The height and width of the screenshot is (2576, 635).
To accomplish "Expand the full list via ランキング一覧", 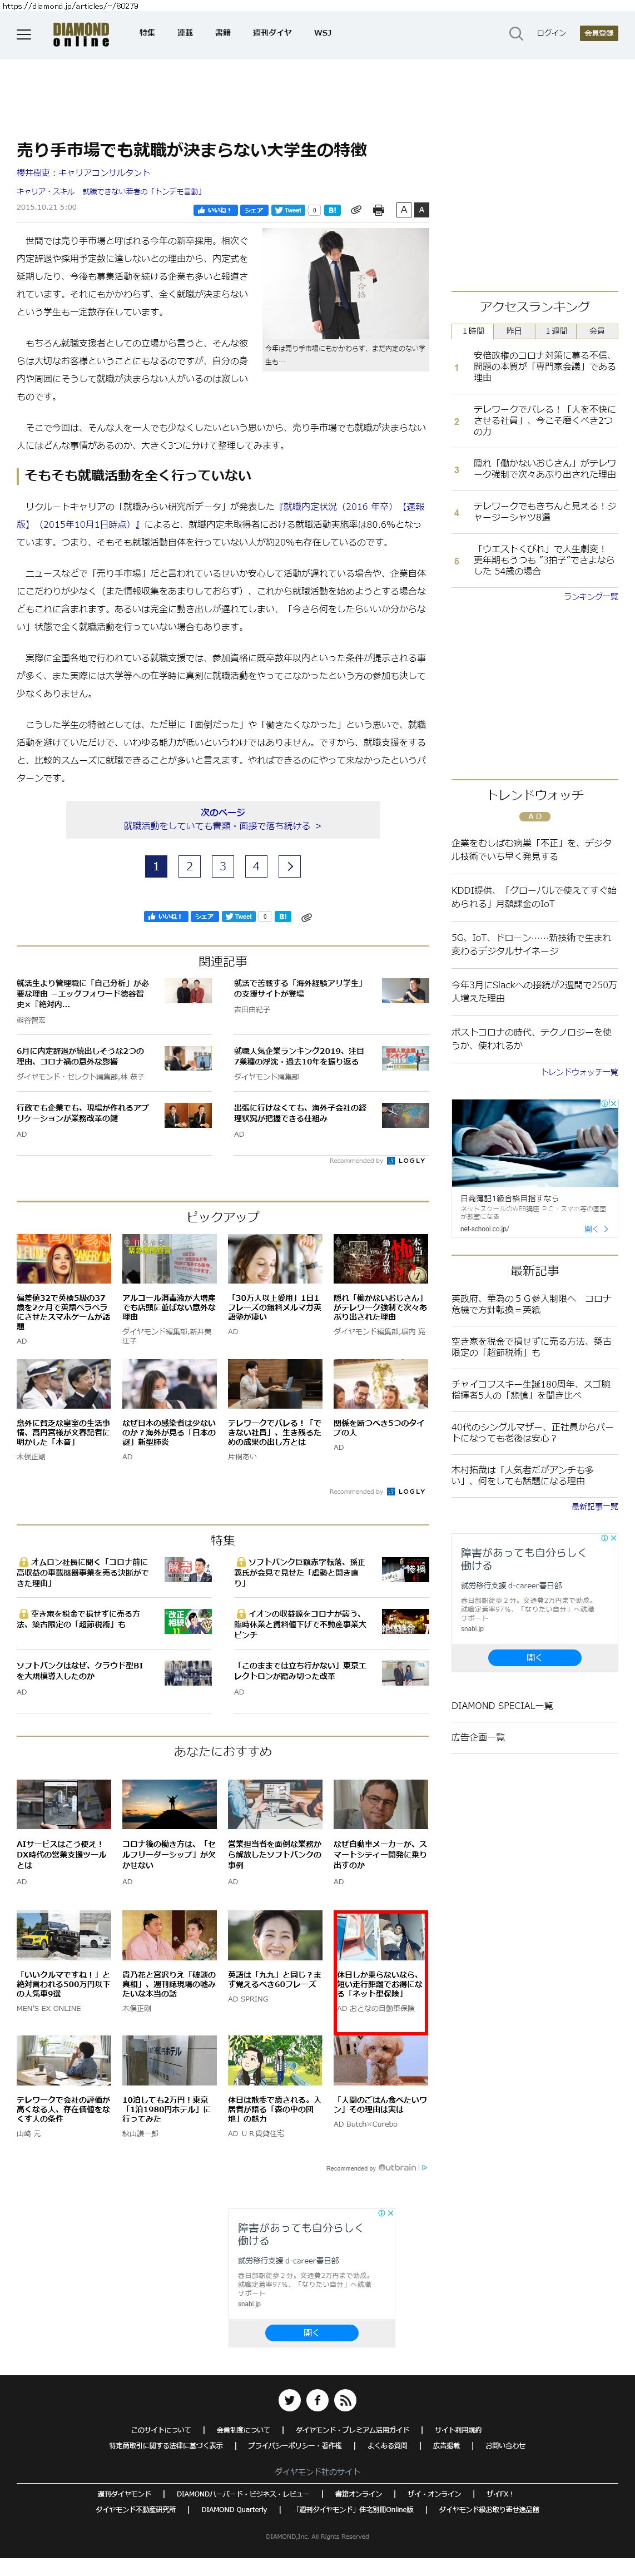I will (x=590, y=596).
